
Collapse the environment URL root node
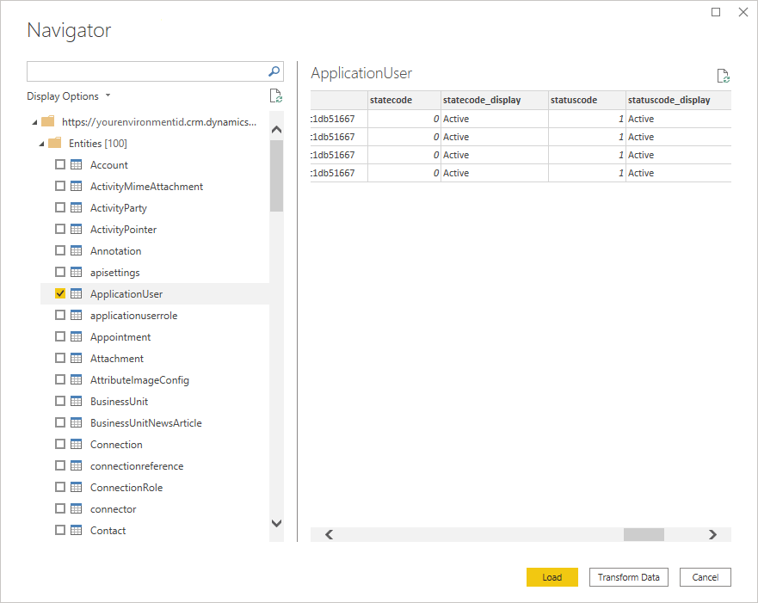point(34,122)
